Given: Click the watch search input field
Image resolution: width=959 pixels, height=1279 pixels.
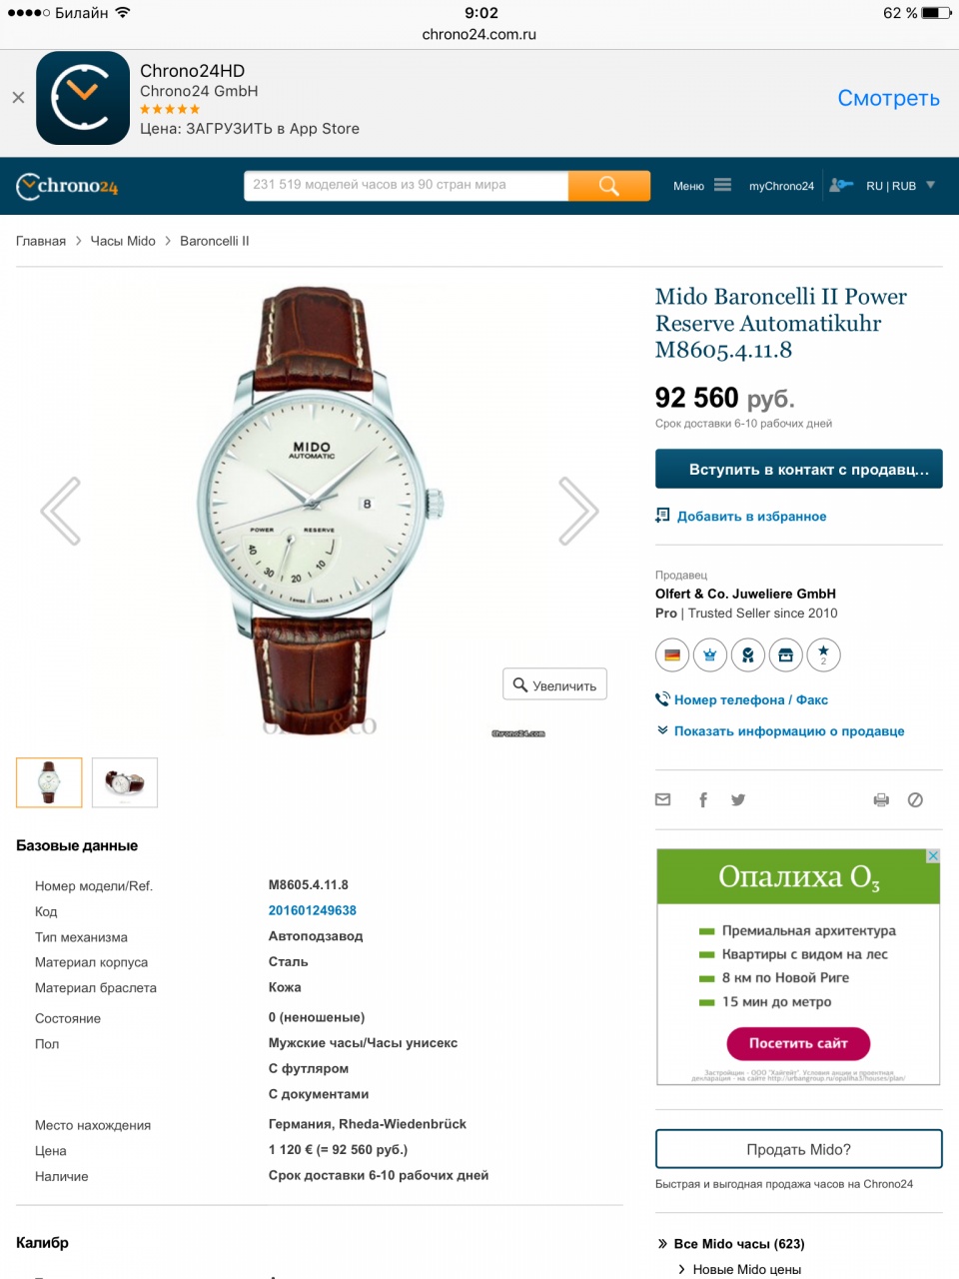Looking at the screenshot, I should point(406,186).
